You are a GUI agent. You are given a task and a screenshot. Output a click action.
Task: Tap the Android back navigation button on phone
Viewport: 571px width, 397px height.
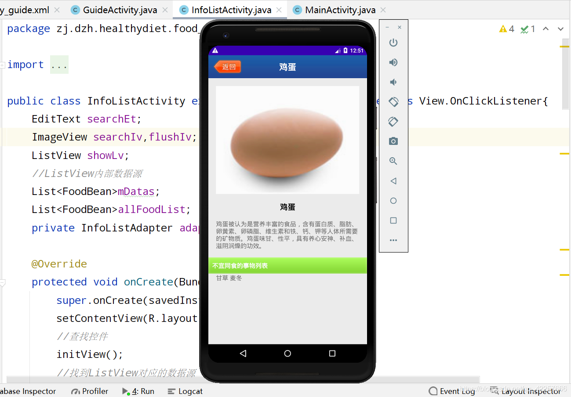click(243, 353)
